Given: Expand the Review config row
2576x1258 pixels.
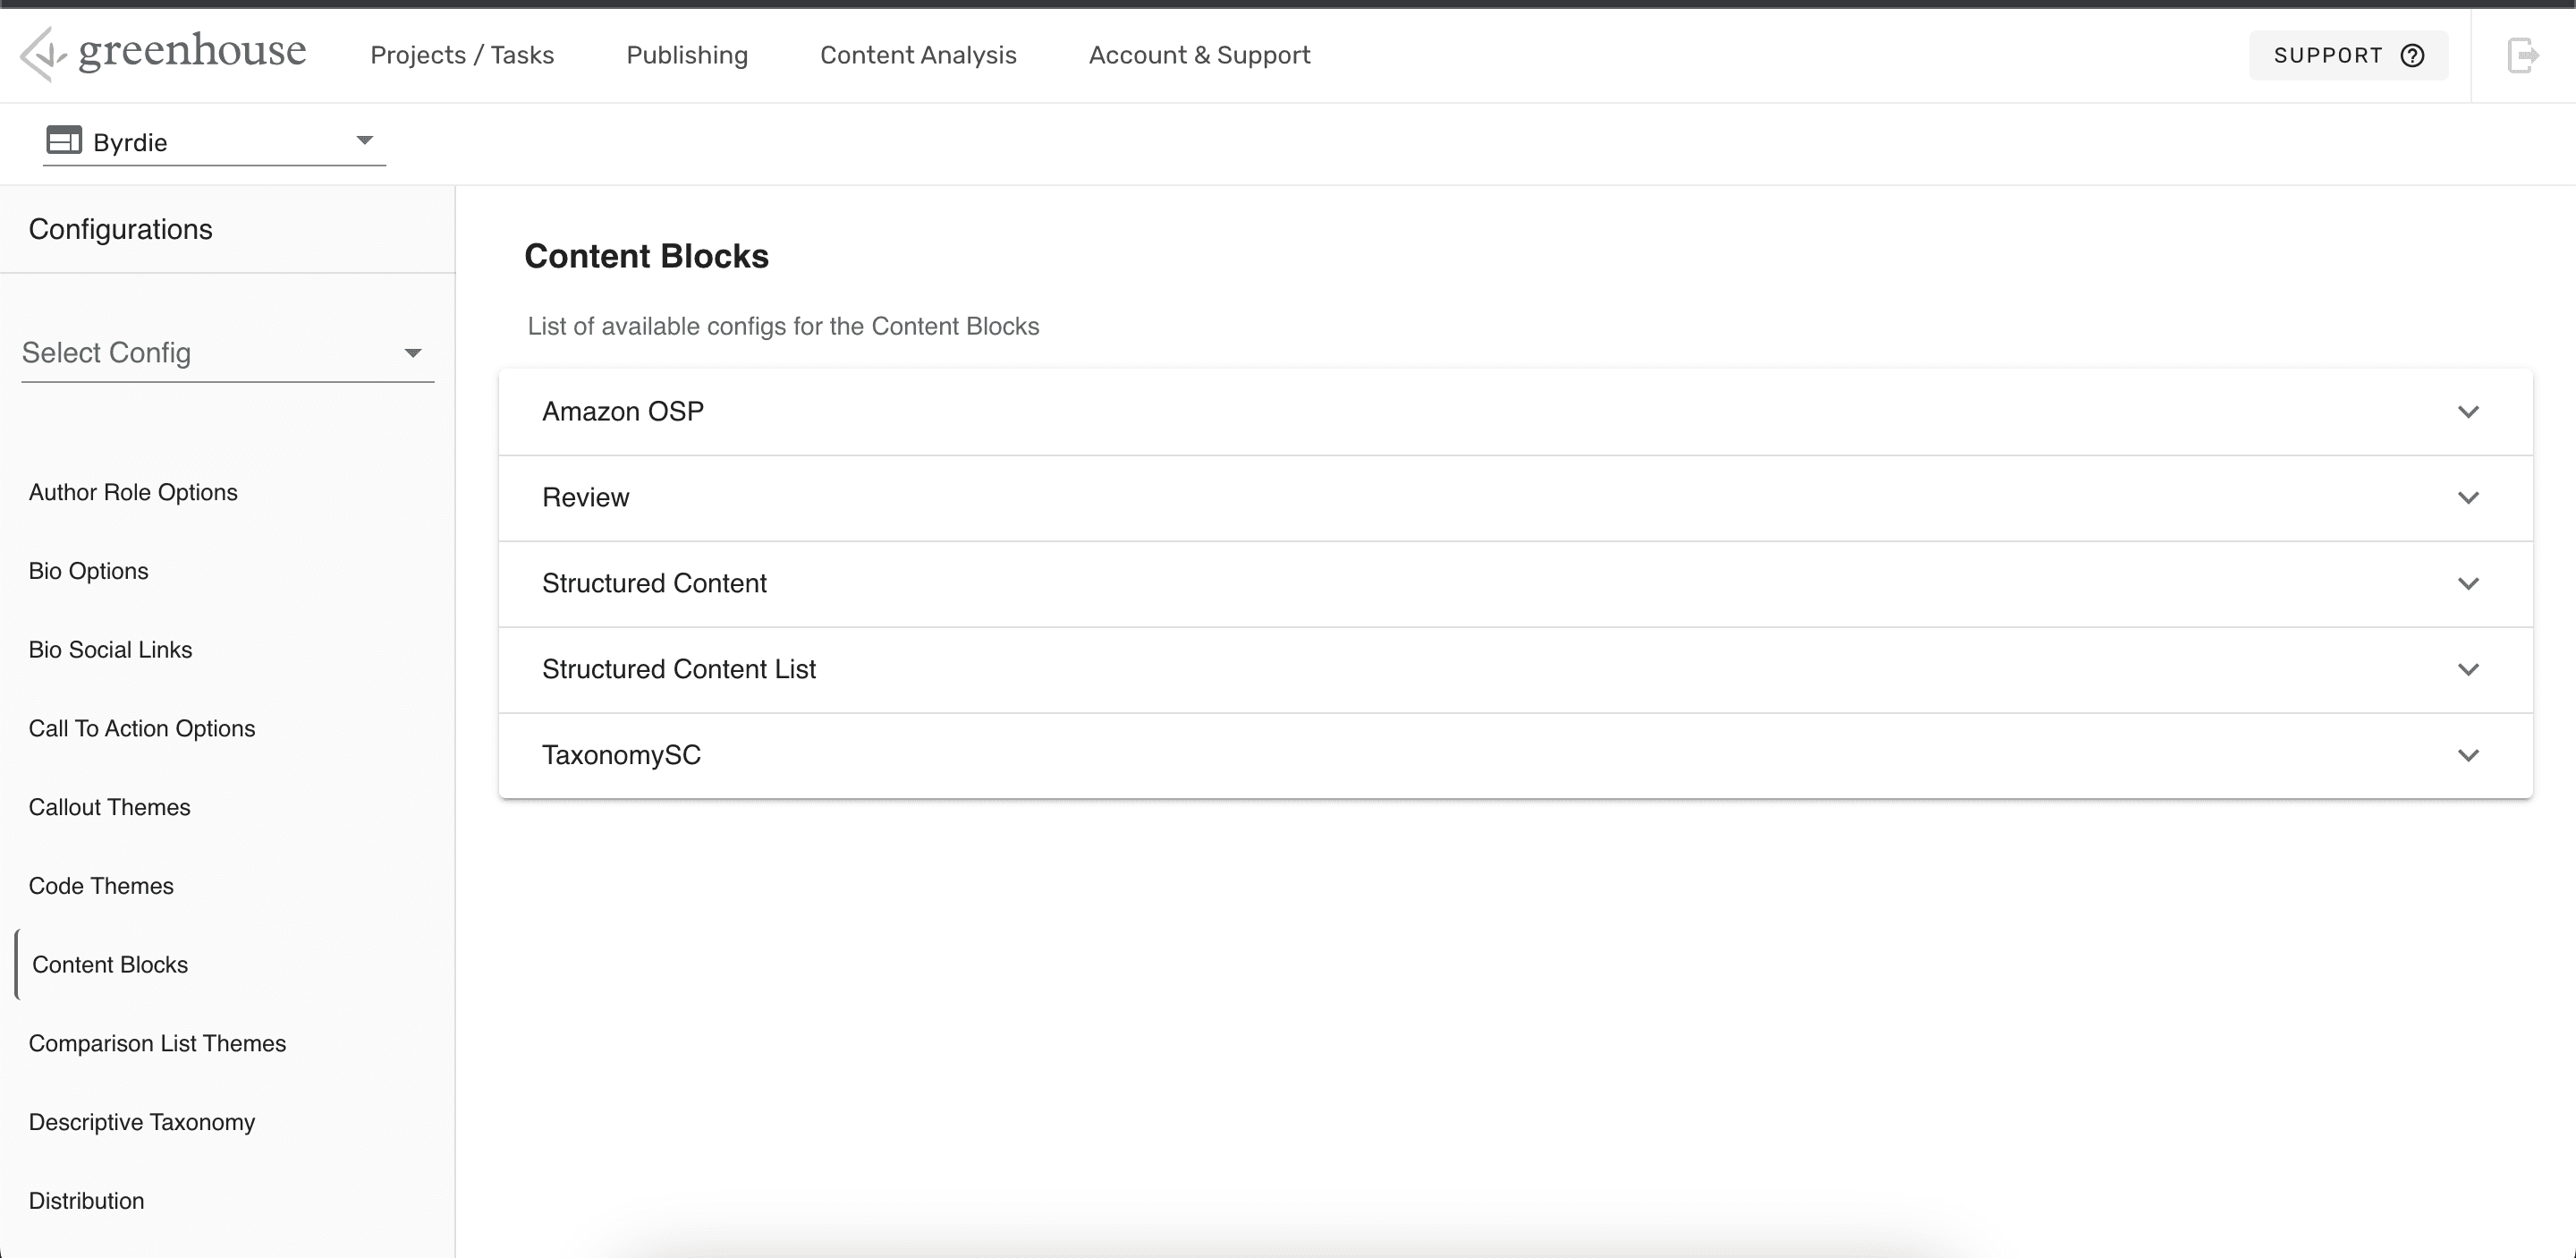Looking at the screenshot, I should tap(1514, 498).
